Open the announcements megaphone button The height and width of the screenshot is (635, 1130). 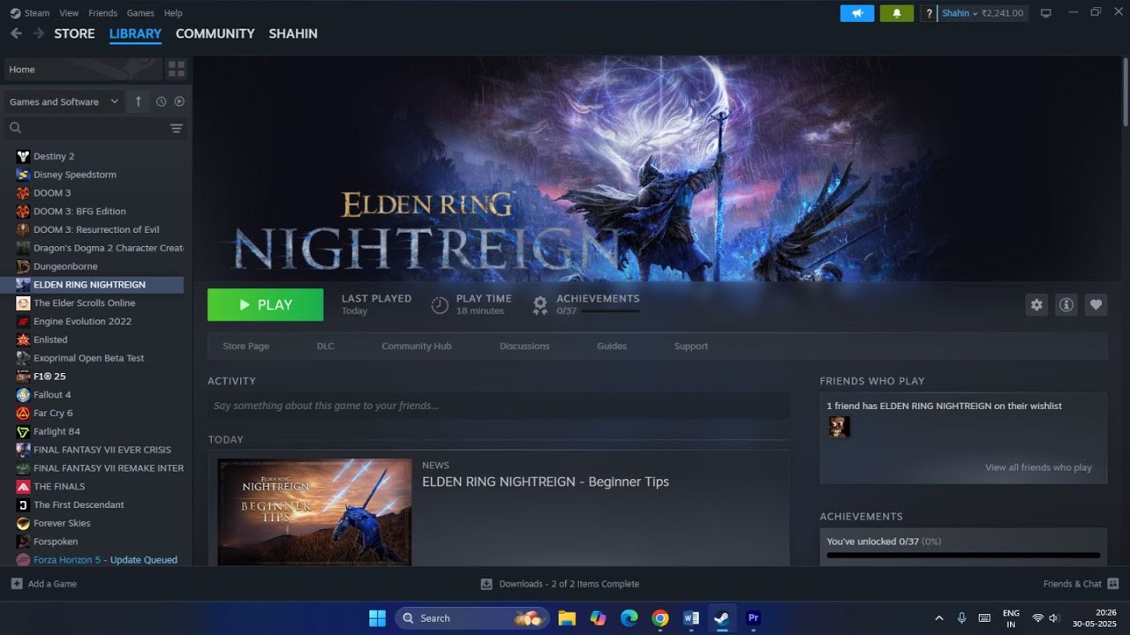857,13
